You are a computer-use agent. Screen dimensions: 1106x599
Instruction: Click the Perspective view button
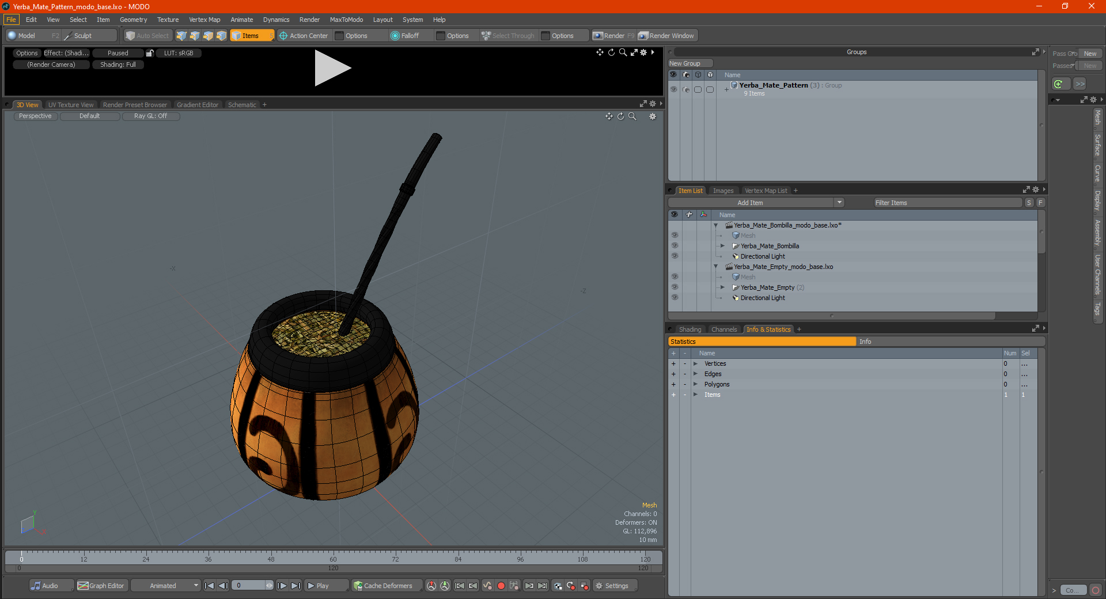click(35, 116)
